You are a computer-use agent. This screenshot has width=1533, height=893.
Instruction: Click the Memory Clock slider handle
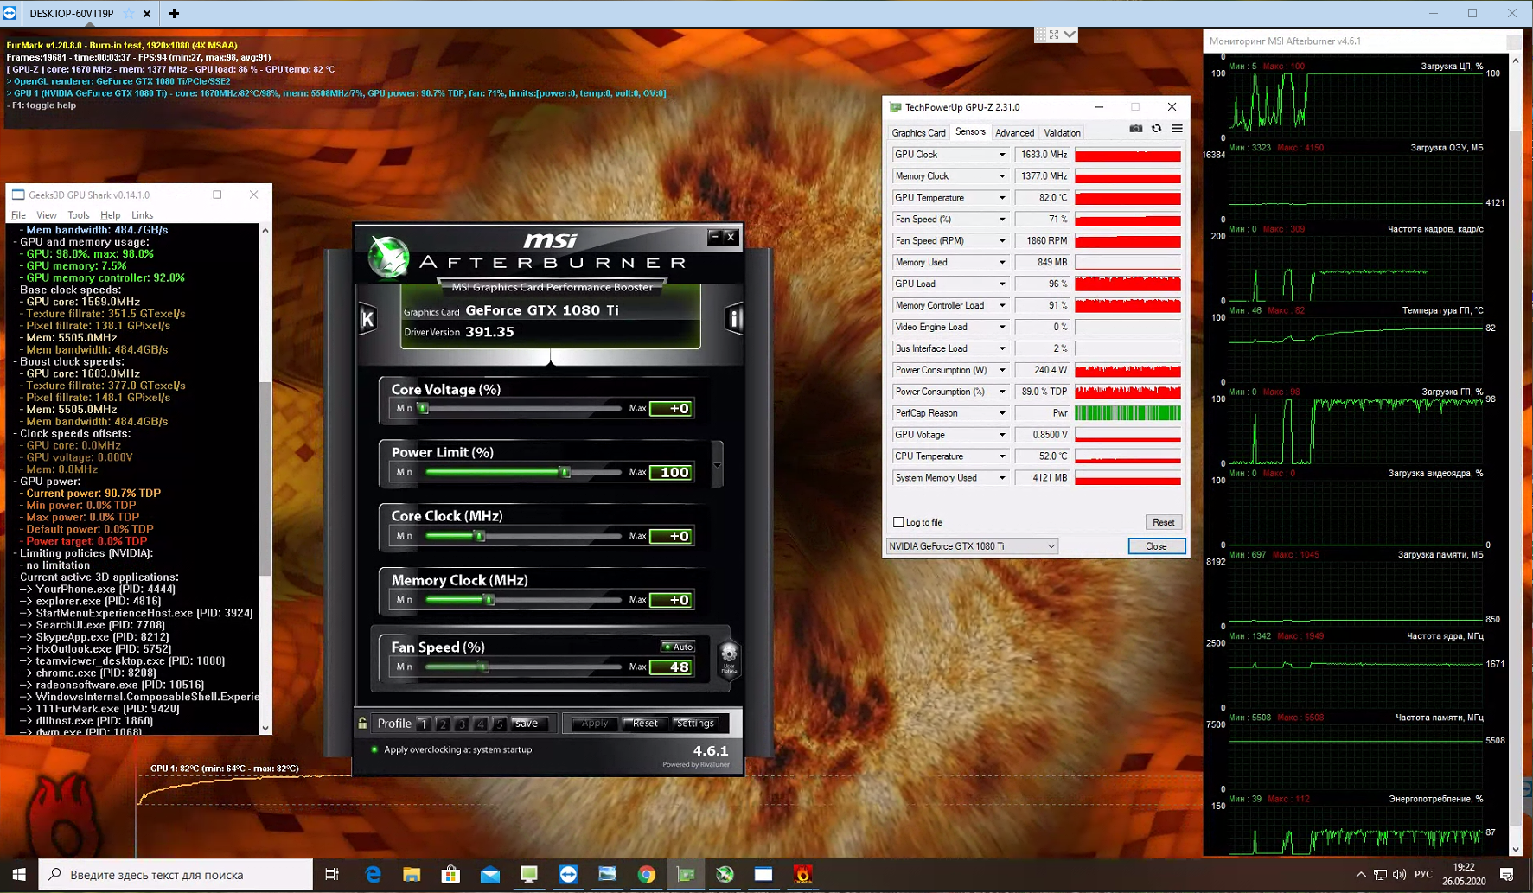pos(489,600)
